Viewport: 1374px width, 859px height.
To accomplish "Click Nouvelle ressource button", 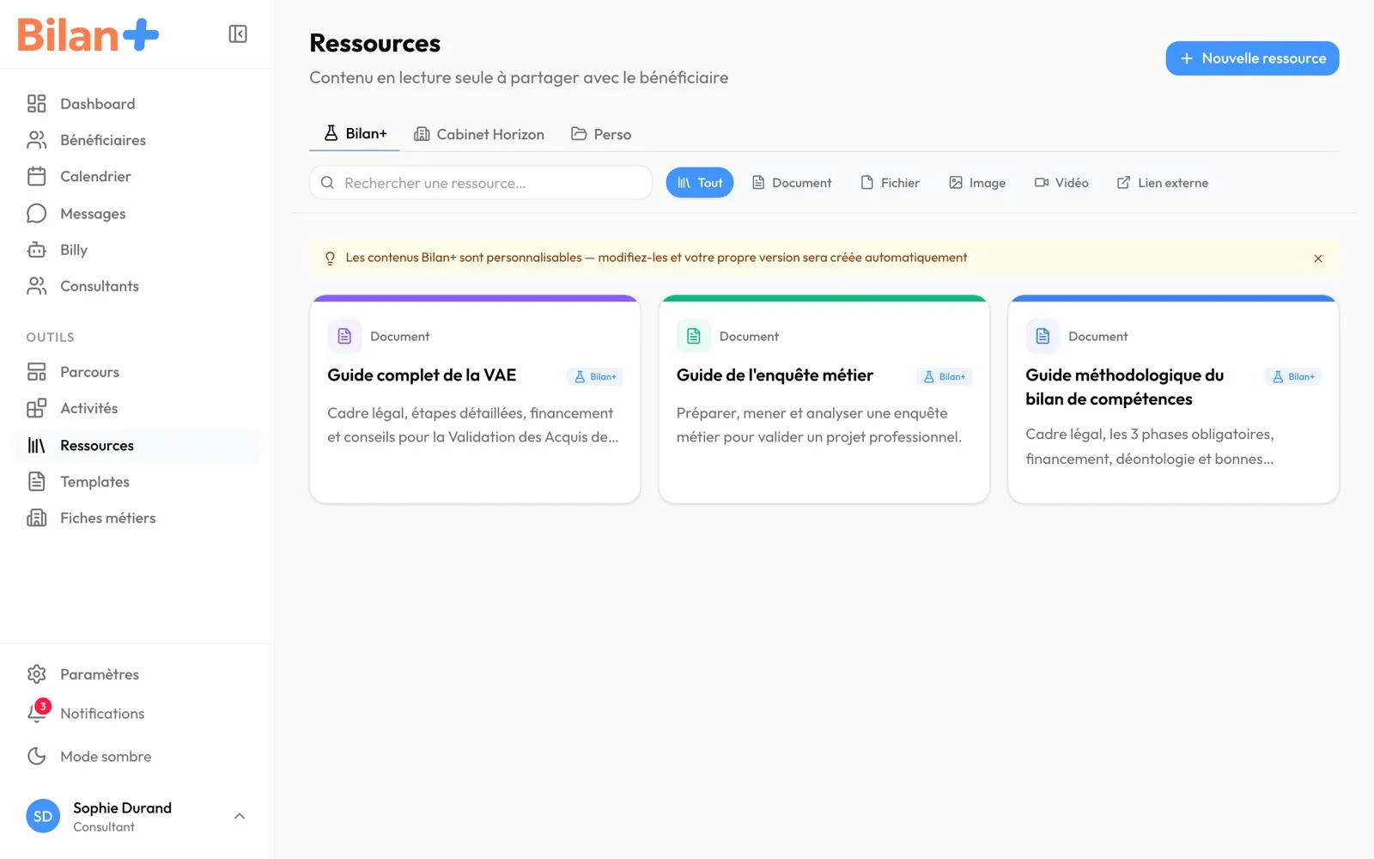I will [x=1252, y=58].
